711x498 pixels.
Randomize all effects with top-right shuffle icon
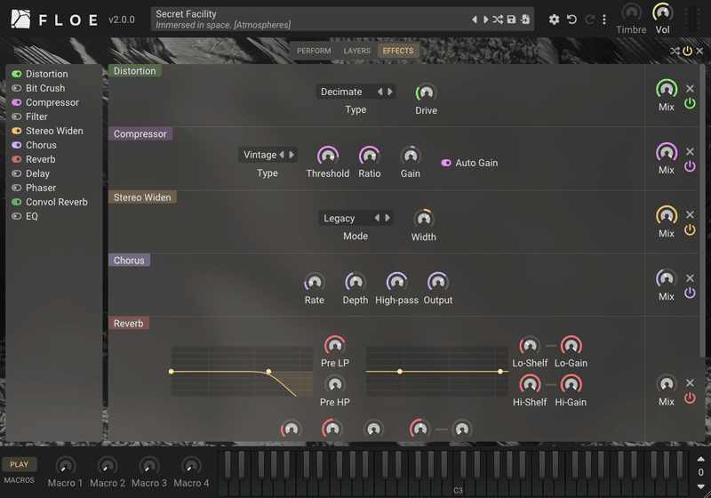click(x=675, y=51)
